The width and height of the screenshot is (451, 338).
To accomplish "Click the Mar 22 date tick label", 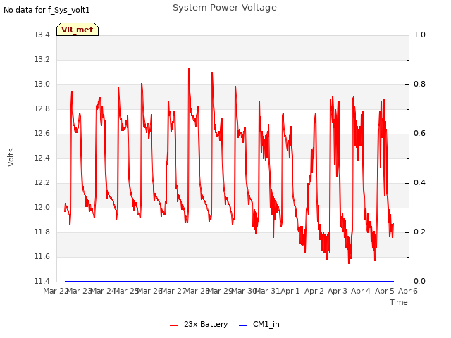I will click(x=55, y=291).
